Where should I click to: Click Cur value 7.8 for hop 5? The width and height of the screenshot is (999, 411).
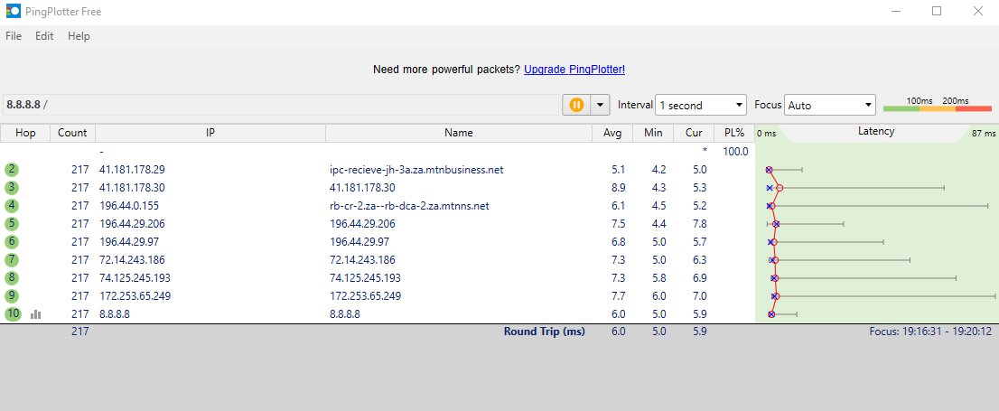[699, 224]
